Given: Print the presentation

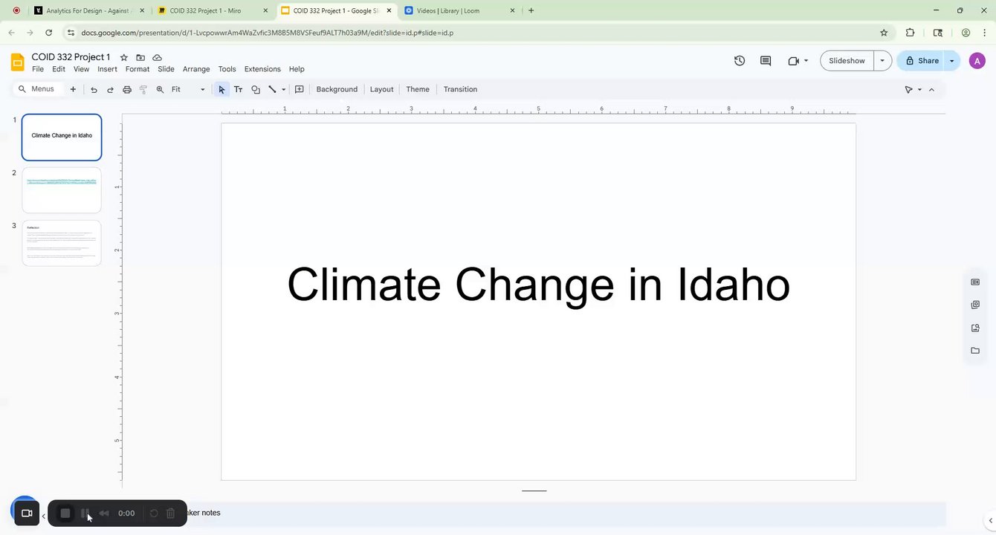Looking at the screenshot, I should coord(127,89).
